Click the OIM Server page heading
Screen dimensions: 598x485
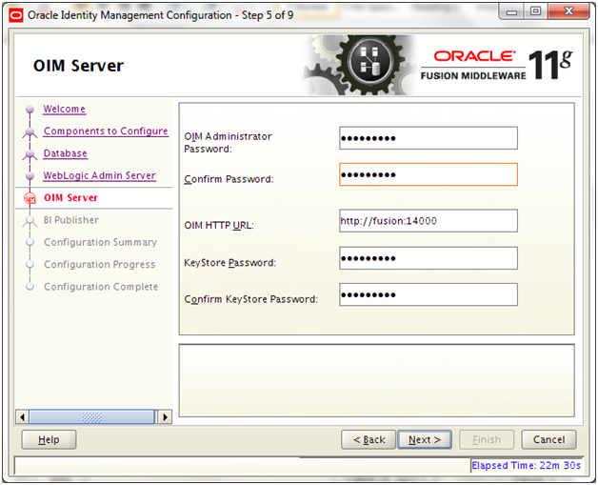click(x=79, y=66)
